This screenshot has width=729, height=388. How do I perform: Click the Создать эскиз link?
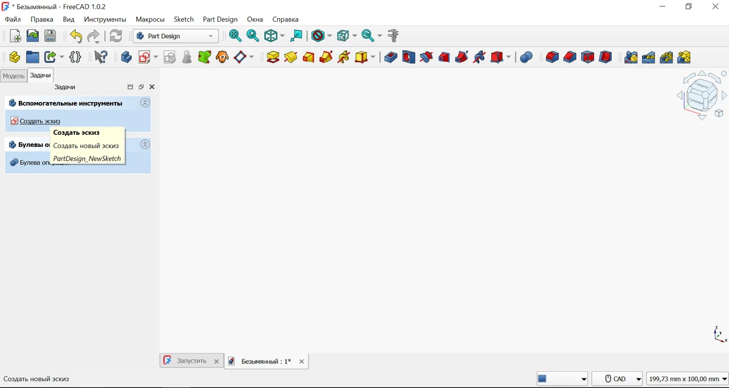pyautogui.click(x=39, y=121)
